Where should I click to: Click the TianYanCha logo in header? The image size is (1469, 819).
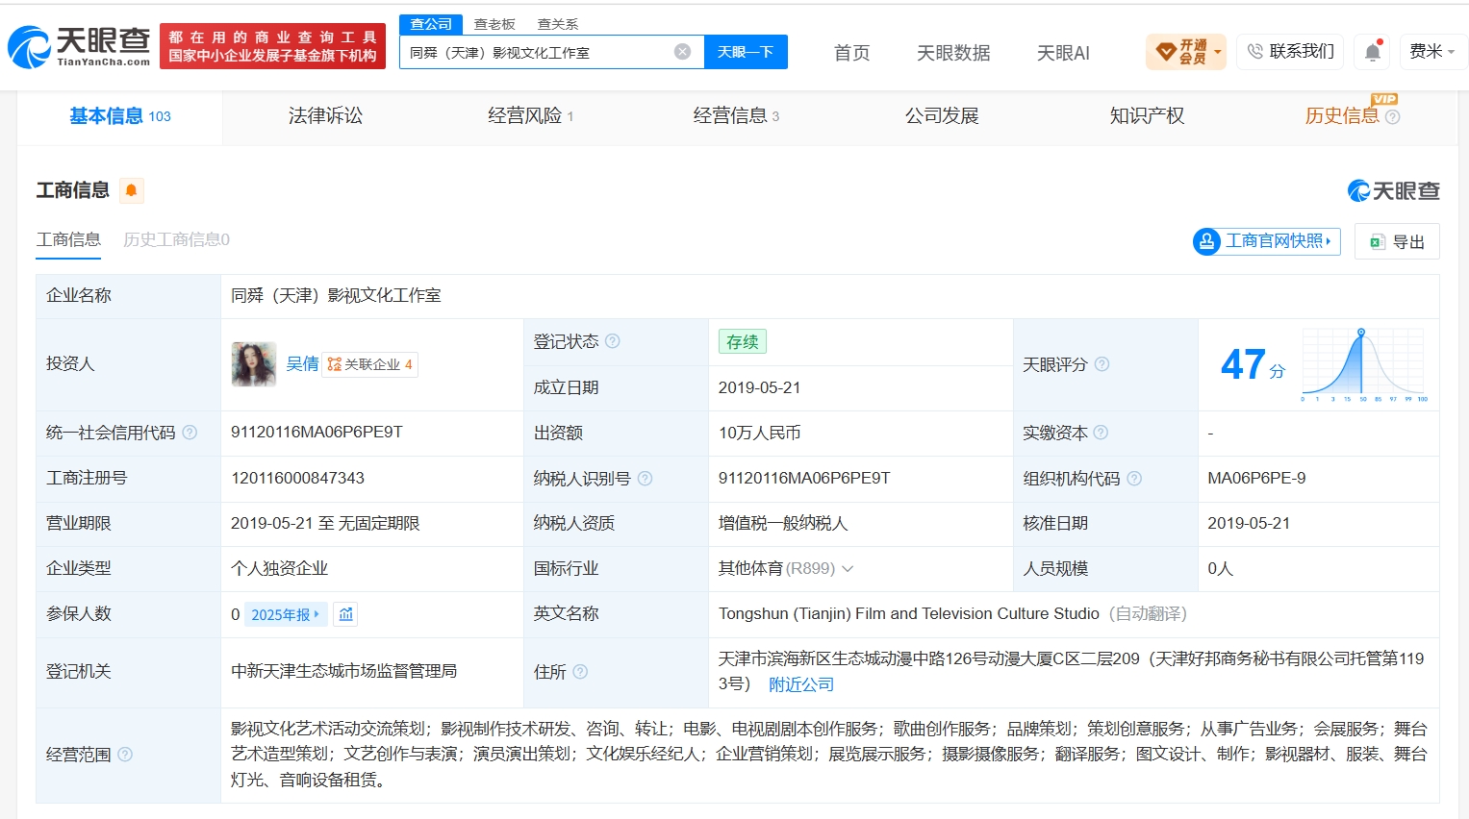click(79, 46)
